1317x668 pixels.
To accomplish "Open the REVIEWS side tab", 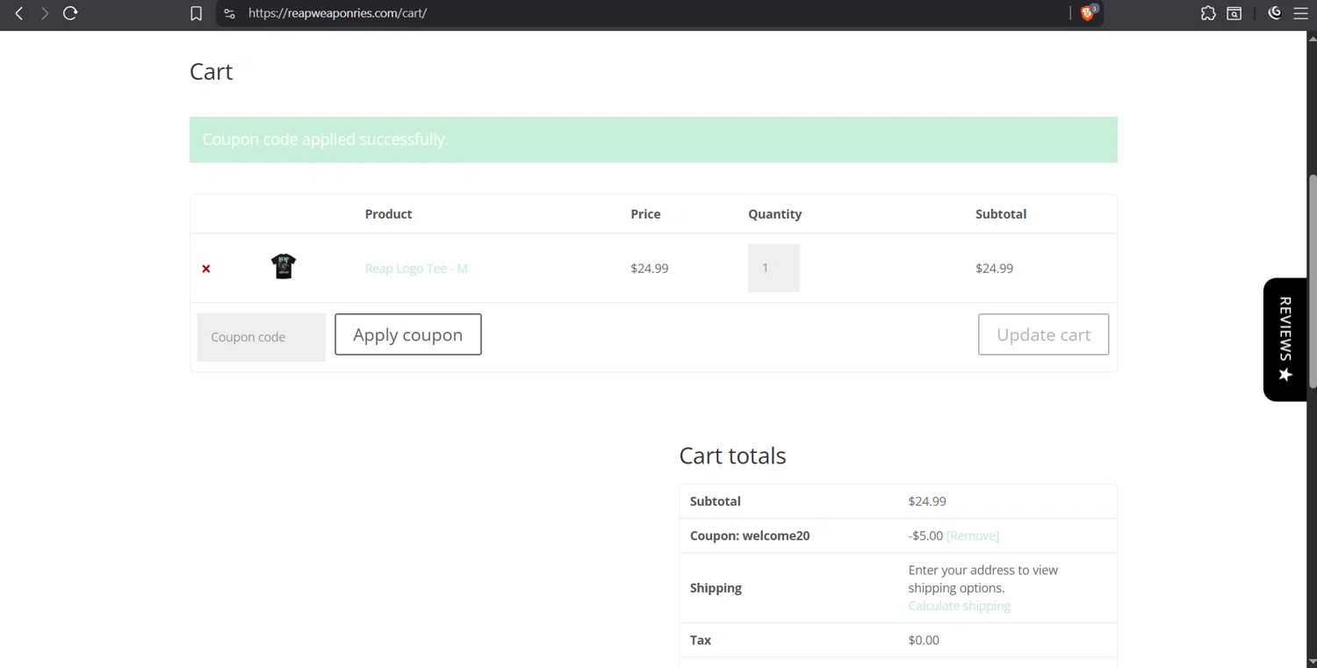I will (1285, 340).
